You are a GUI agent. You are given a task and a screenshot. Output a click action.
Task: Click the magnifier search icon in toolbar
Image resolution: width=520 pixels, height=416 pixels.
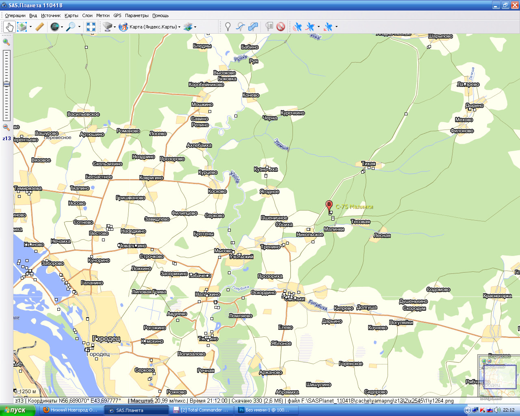pyautogui.click(x=71, y=27)
